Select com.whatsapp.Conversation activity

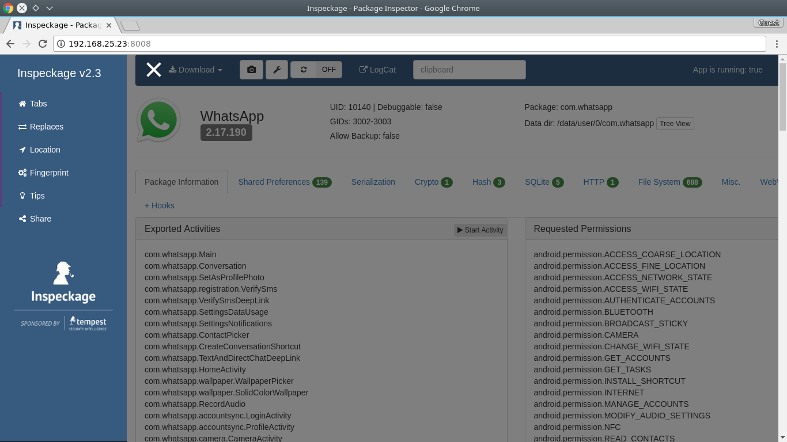(195, 266)
